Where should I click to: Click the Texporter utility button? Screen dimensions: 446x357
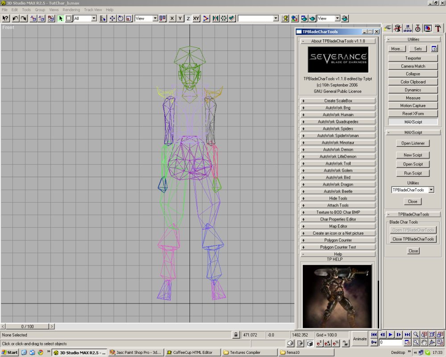[413, 58]
